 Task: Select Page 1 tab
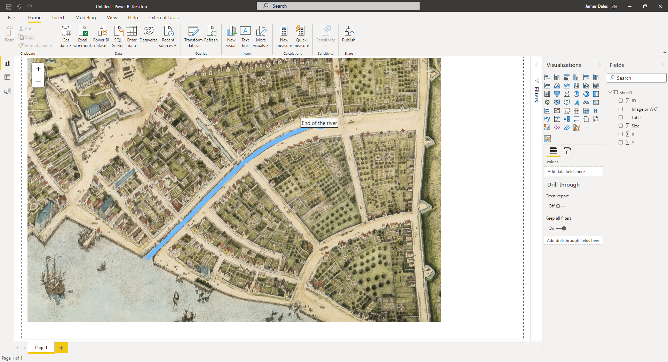(41, 348)
